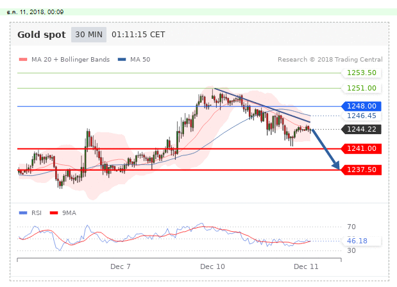Viewport: 397px width, 287px height.
Task: Select the 1237.50 red target label
Action: click(x=360, y=170)
